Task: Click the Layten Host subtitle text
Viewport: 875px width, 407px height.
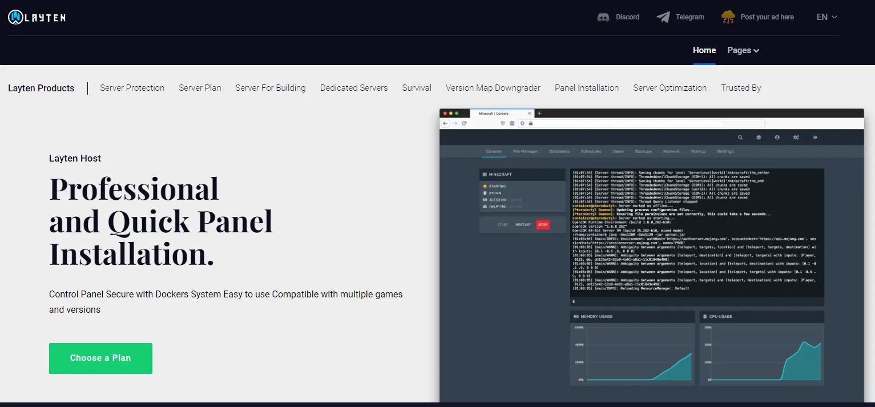Action: pyautogui.click(x=75, y=158)
